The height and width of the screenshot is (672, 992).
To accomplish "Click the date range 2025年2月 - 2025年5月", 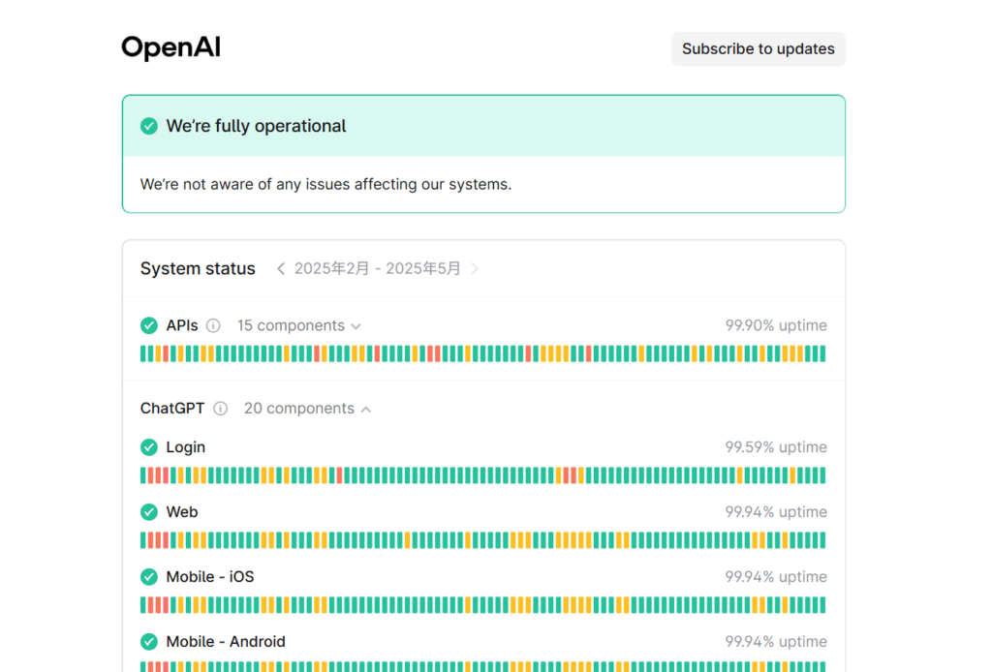I will [x=378, y=268].
